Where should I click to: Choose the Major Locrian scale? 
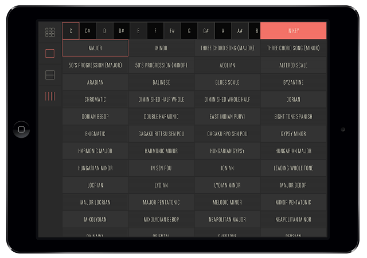point(95,203)
